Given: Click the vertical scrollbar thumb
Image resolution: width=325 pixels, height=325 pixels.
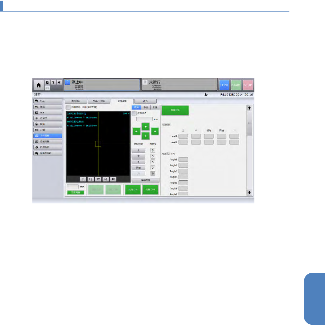Looking at the screenshot, I should (x=249, y=123).
